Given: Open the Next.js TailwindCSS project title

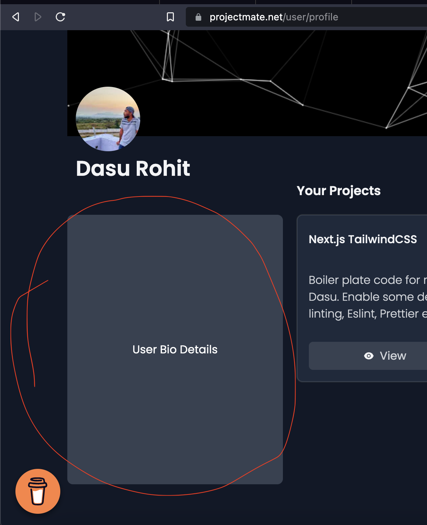Looking at the screenshot, I should coord(362,239).
